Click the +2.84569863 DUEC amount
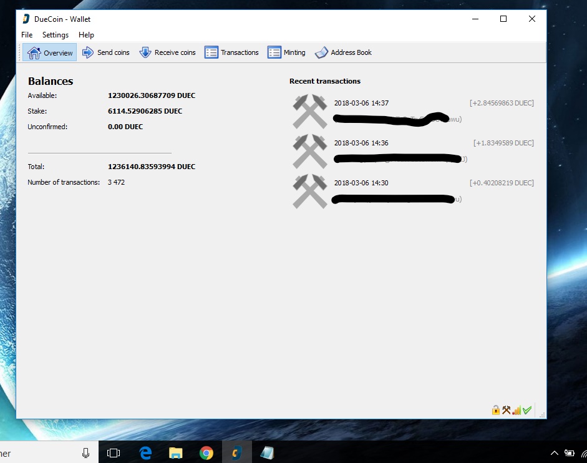 click(x=502, y=103)
